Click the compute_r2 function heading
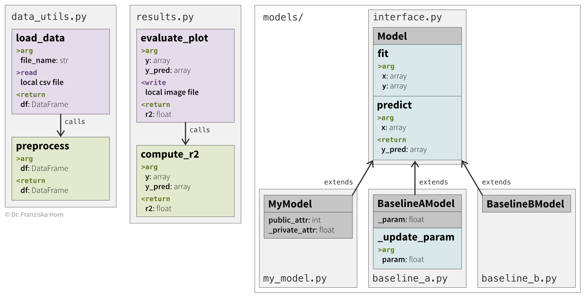The image size is (586, 298). (170, 154)
